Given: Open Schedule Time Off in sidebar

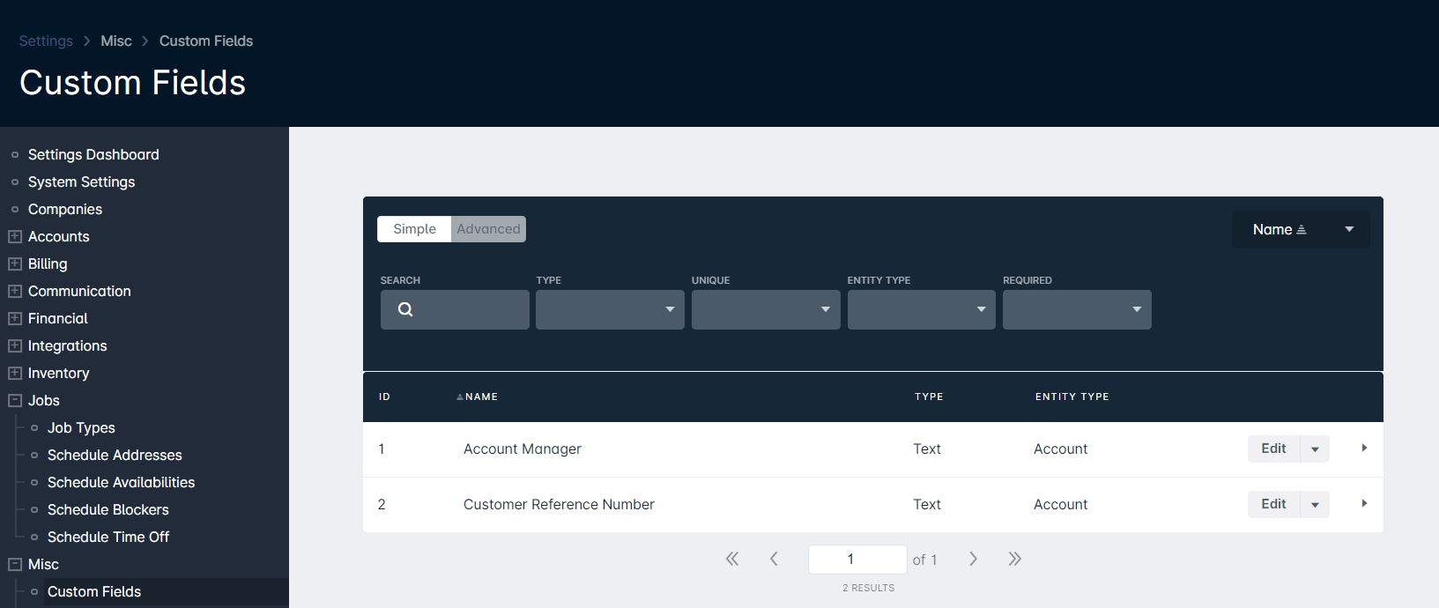Looking at the screenshot, I should [x=108, y=537].
